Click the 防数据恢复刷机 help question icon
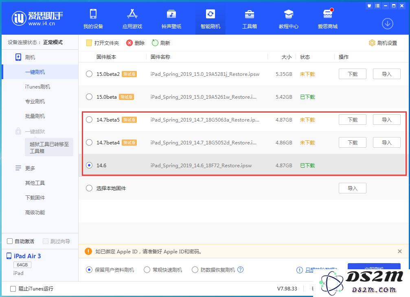The height and width of the screenshot is (297, 410). (x=241, y=270)
